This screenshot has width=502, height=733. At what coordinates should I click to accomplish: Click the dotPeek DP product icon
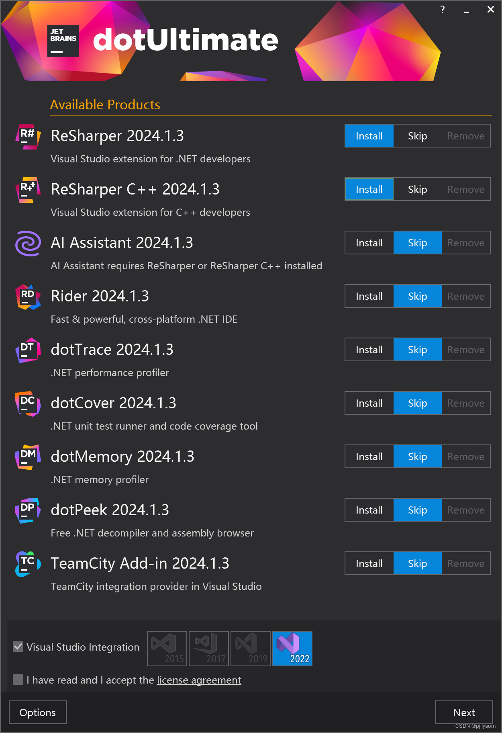click(28, 511)
